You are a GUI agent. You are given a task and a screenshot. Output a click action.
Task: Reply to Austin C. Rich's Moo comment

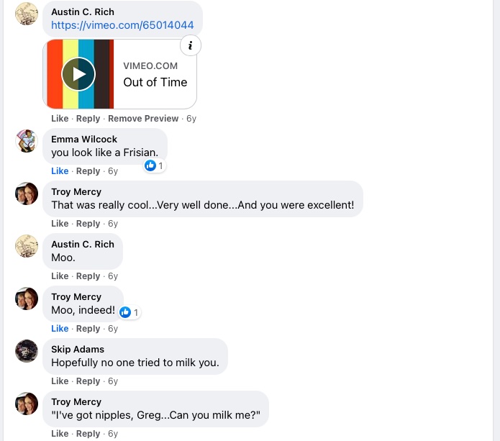88,276
